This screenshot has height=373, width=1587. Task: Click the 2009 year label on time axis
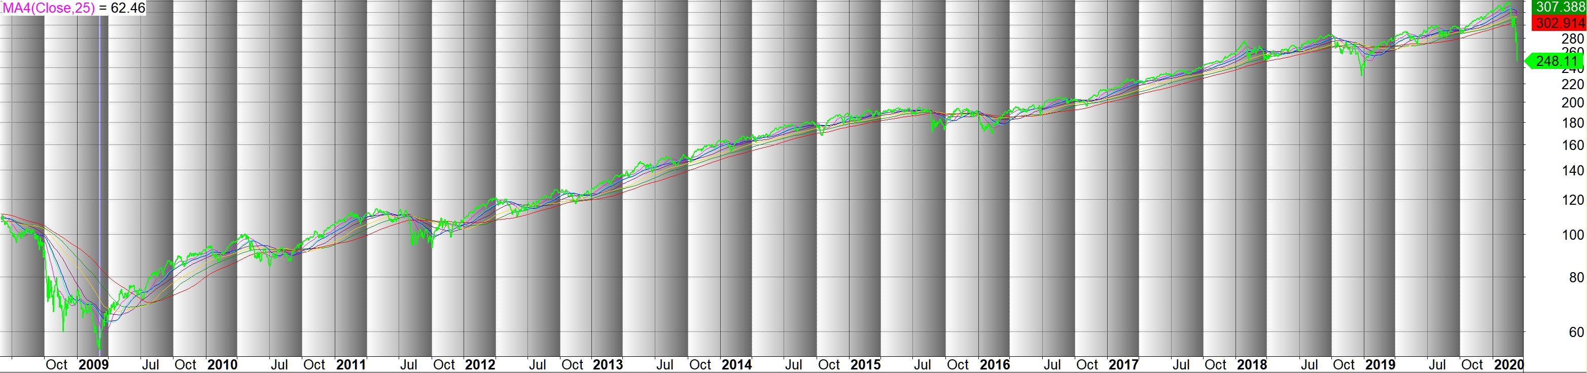(93, 364)
